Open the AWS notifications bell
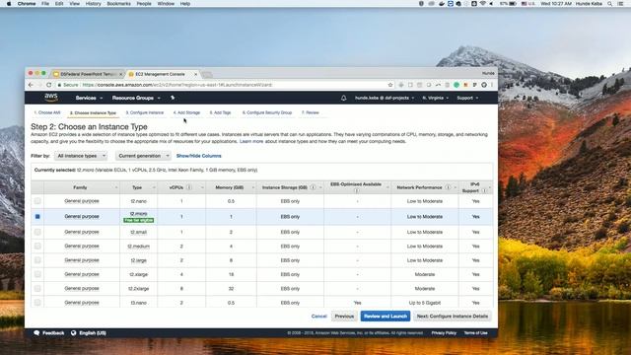The height and width of the screenshot is (355, 631). [343, 98]
